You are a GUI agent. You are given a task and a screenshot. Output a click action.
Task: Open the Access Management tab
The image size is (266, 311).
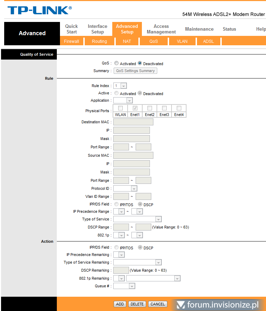(x=161, y=29)
